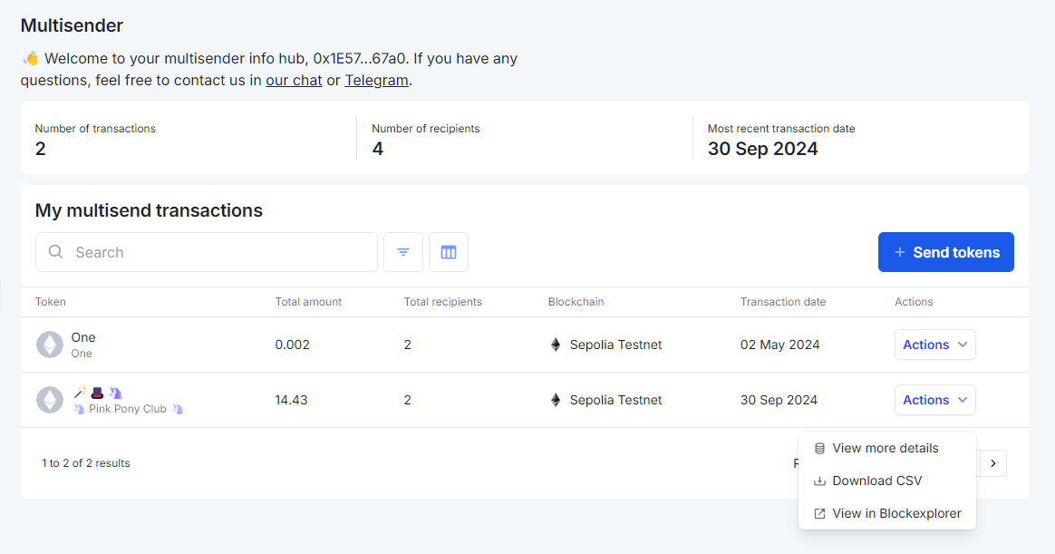Click the column visibility icon
Viewport: 1055px width, 554px height.
(x=448, y=251)
